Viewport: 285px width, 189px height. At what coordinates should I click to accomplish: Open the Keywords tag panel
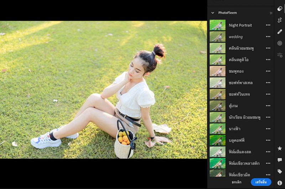pyautogui.click(x=280, y=172)
